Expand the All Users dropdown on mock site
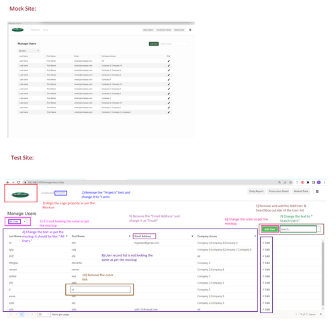336x332 pixels. click(x=29, y=51)
